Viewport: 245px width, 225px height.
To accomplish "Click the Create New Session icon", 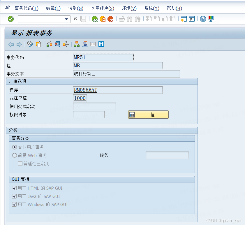I will pos(184,19).
